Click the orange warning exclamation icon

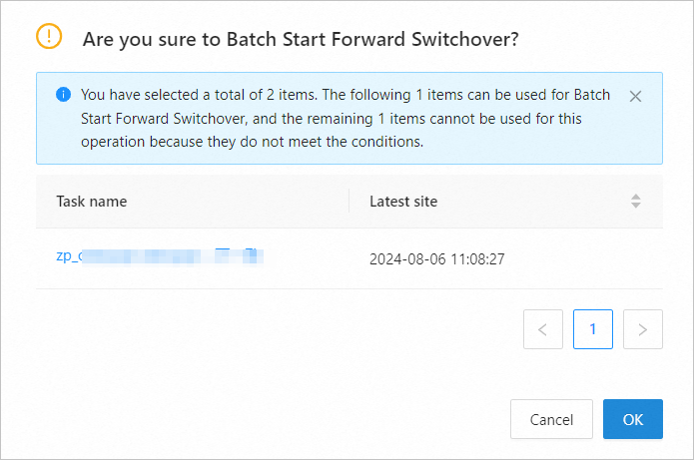tap(49, 36)
